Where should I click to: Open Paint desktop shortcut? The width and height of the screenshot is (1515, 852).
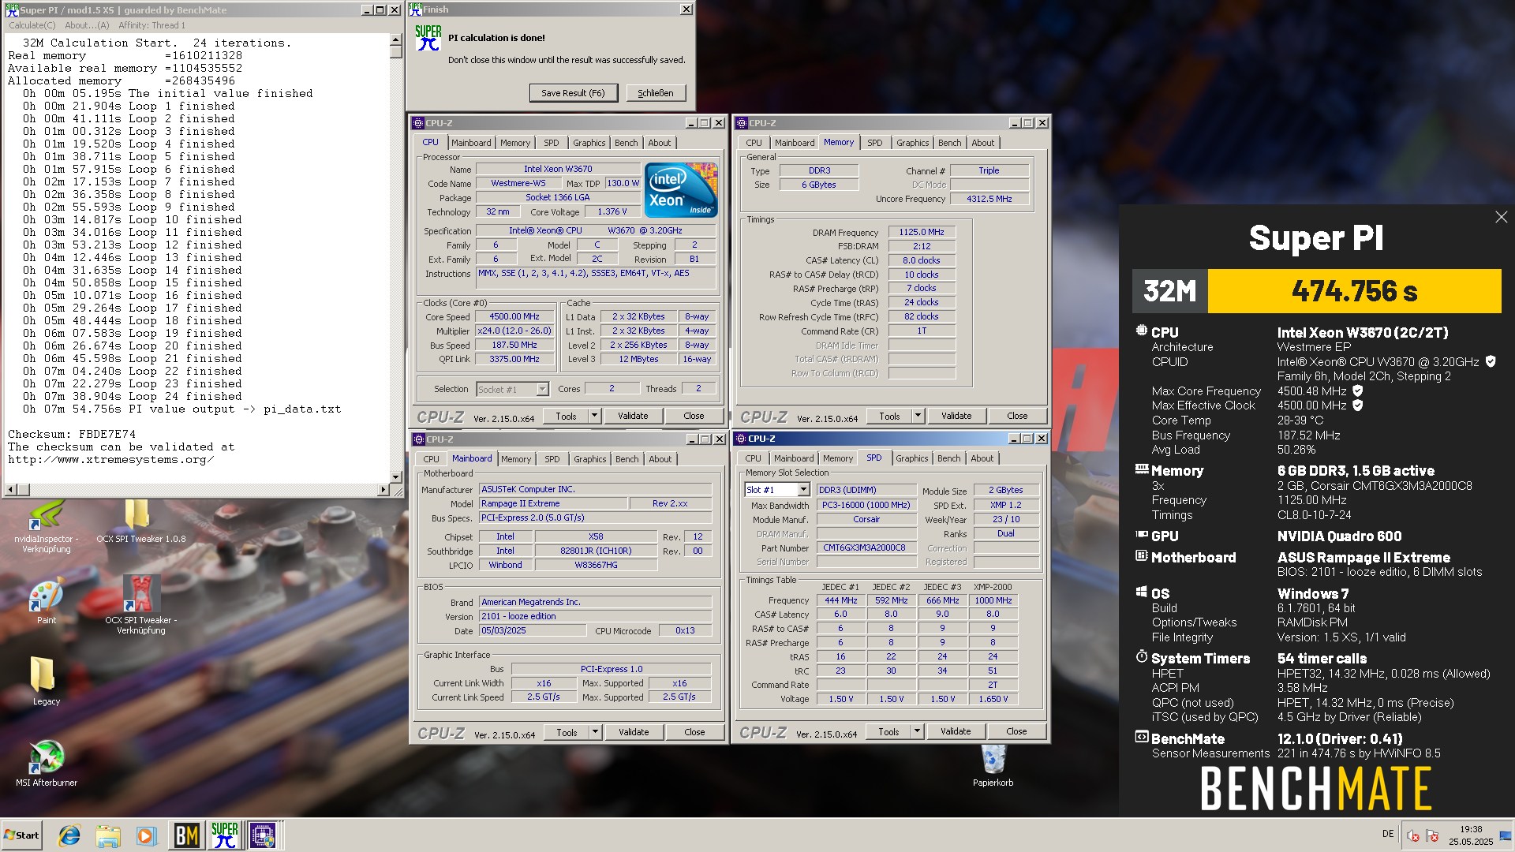[47, 602]
